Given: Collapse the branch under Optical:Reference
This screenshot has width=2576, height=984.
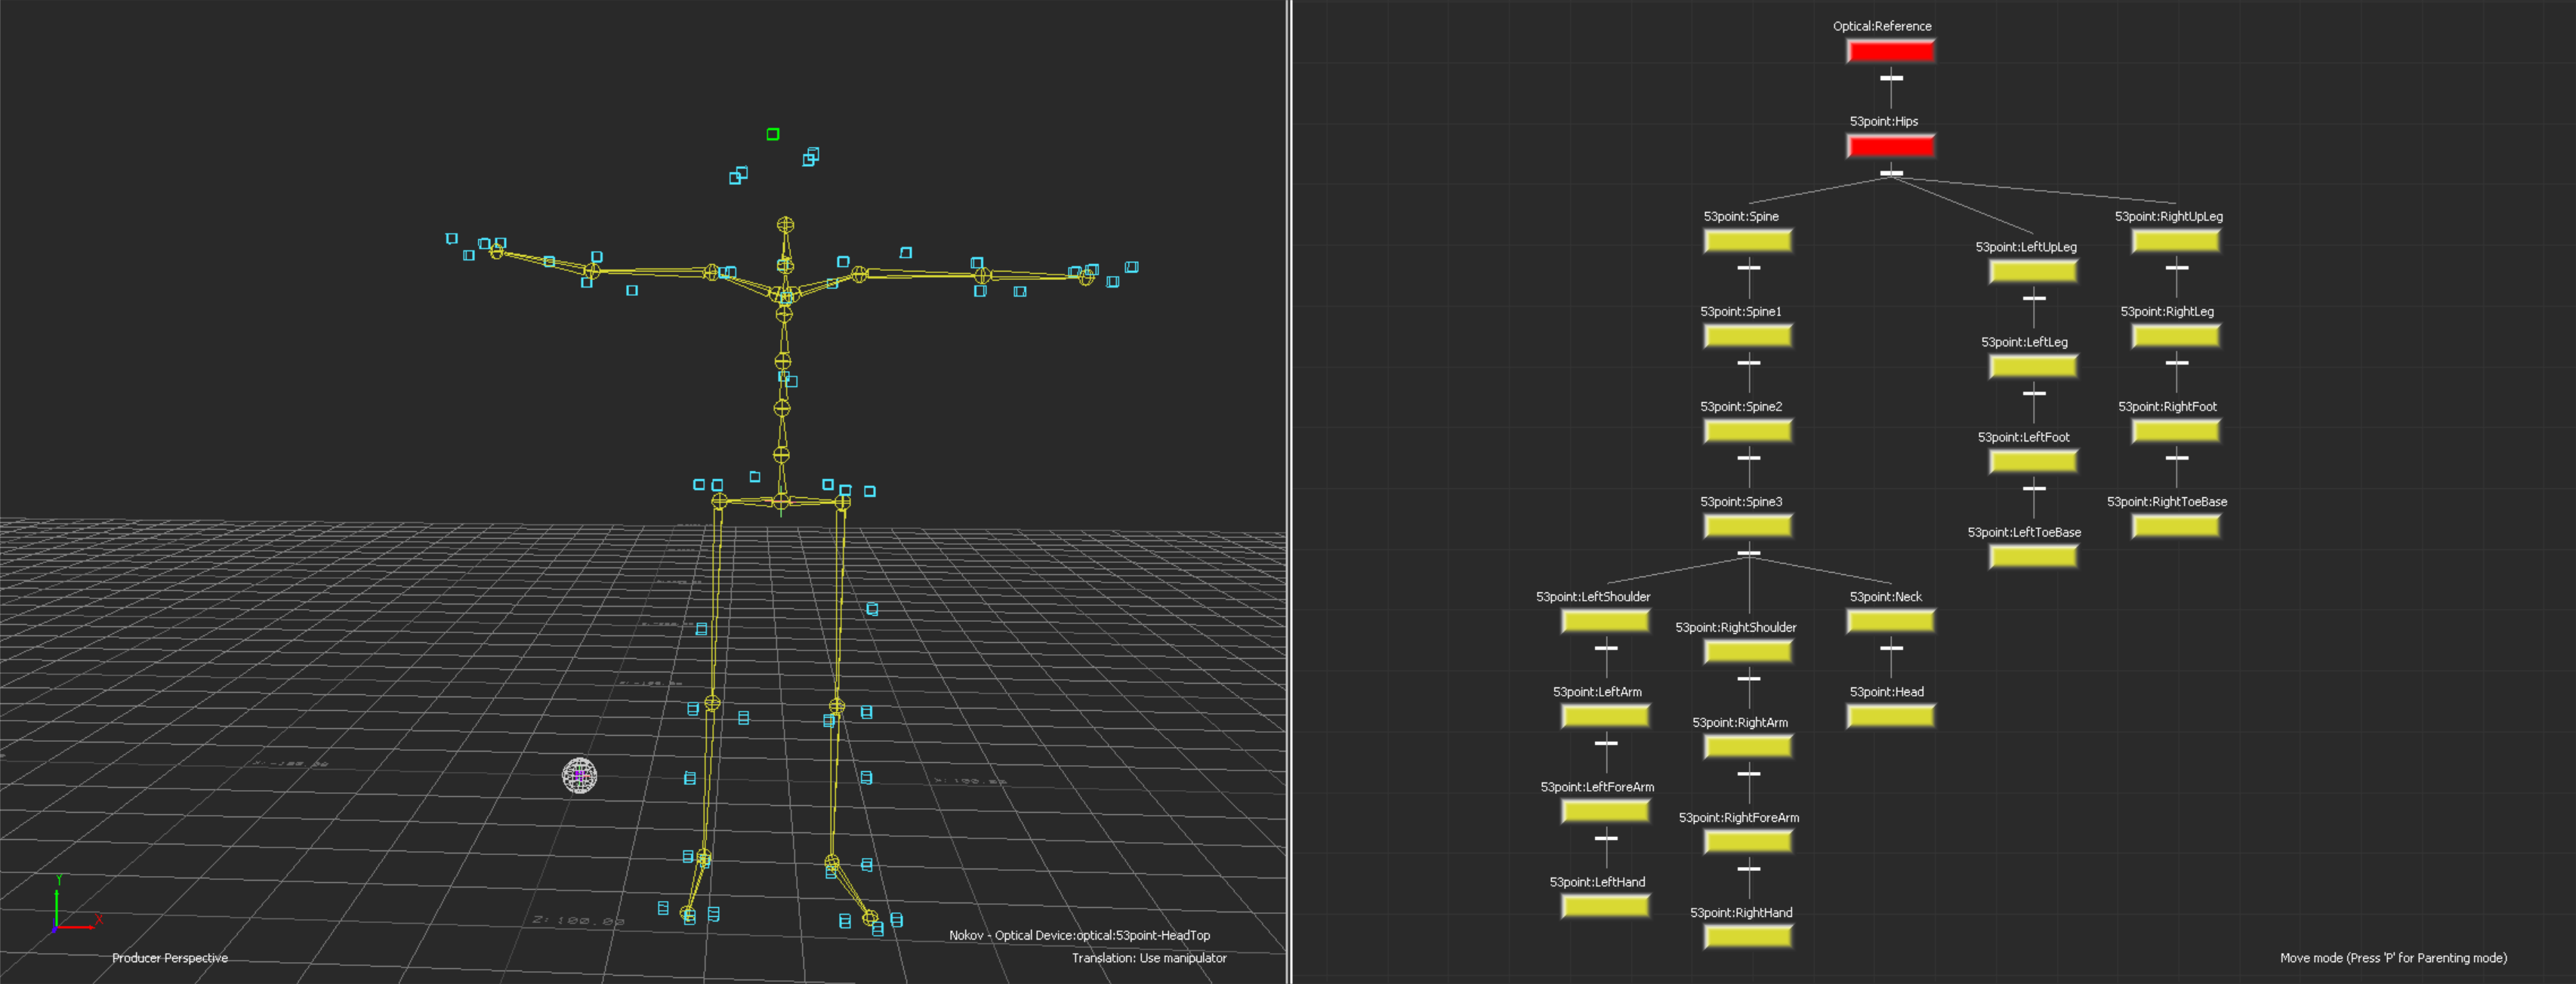Looking at the screenshot, I should click(x=1891, y=78).
